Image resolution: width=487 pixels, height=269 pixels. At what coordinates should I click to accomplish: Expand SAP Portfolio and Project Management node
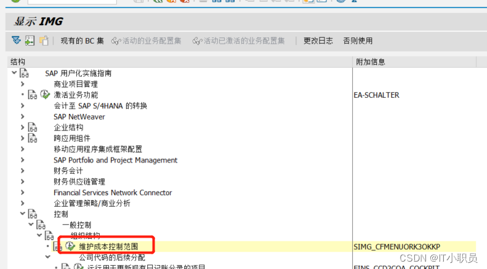click(x=22, y=160)
